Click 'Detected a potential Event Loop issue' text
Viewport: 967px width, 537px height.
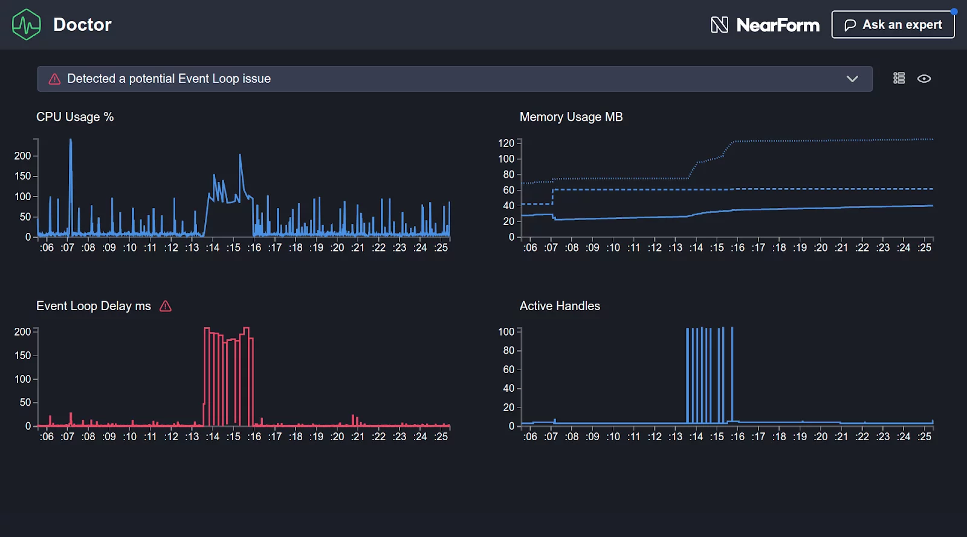point(169,79)
